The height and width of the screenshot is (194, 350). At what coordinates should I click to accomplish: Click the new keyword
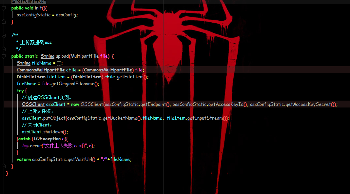pos(75,105)
